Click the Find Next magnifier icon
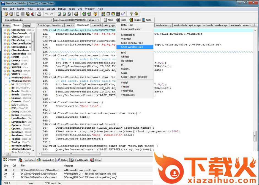The width and height of the screenshot is (259, 185). [x=69, y=14]
